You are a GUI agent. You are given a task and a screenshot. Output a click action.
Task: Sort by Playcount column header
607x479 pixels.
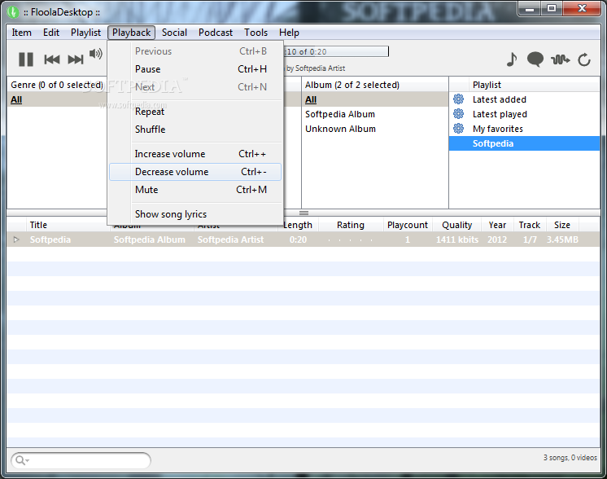pyautogui.click(x=408, y=225)
